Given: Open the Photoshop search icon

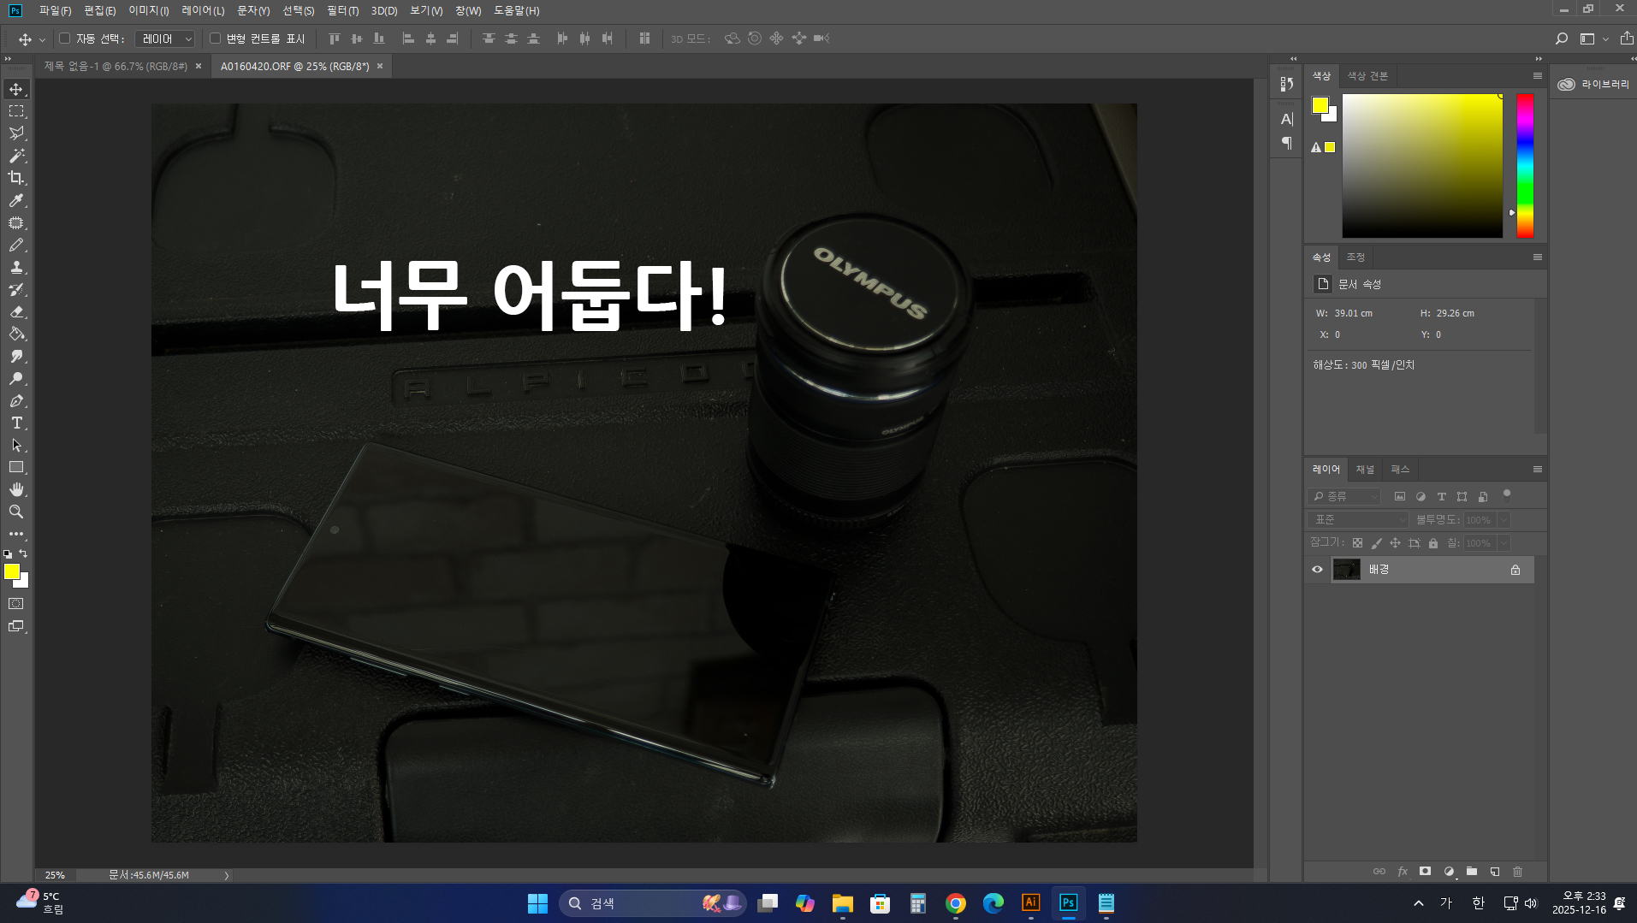Looking at the screenshot, I should point(1562,38).
